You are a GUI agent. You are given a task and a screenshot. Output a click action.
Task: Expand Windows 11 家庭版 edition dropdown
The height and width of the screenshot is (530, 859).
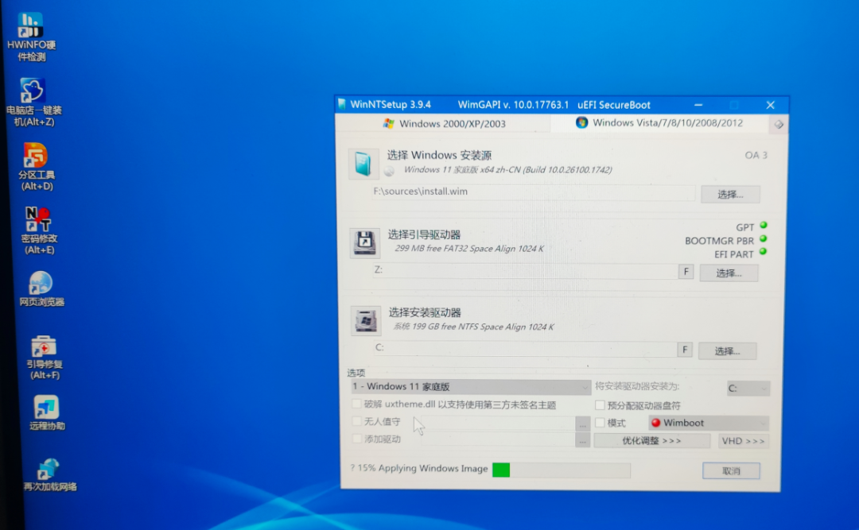[470, 387]
